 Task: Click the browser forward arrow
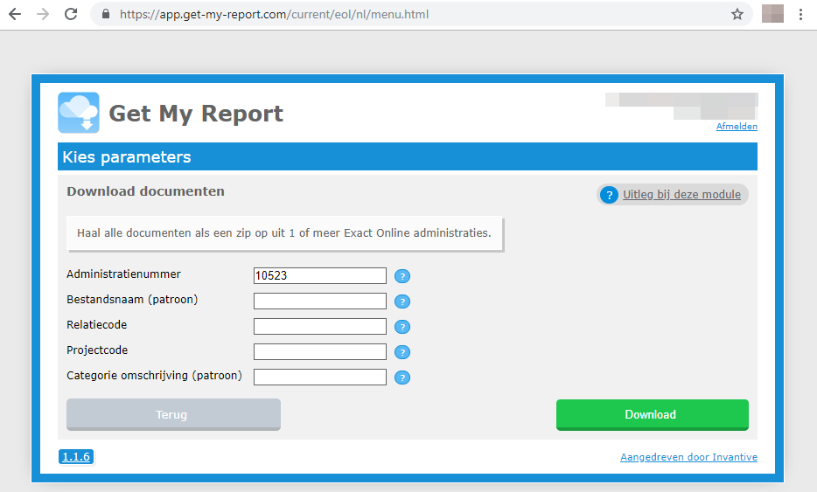point(43,14)
